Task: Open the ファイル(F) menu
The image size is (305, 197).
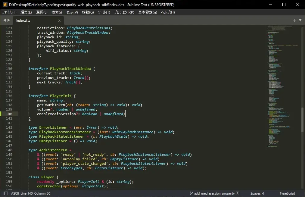Action: [9, 12]
